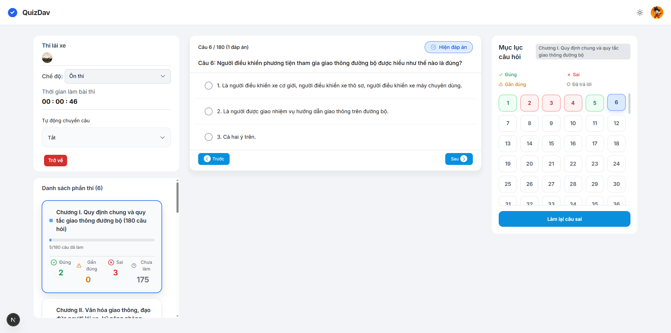Select answer 2 radio about hướng dẫn giao thông
671x333 pixels.
click(209, 111)
